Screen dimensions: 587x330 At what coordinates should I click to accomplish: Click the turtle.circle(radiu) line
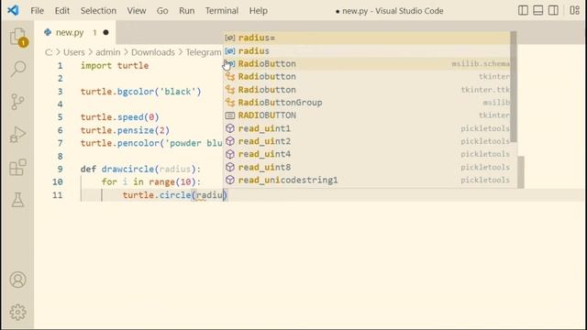tap(175, 195)
